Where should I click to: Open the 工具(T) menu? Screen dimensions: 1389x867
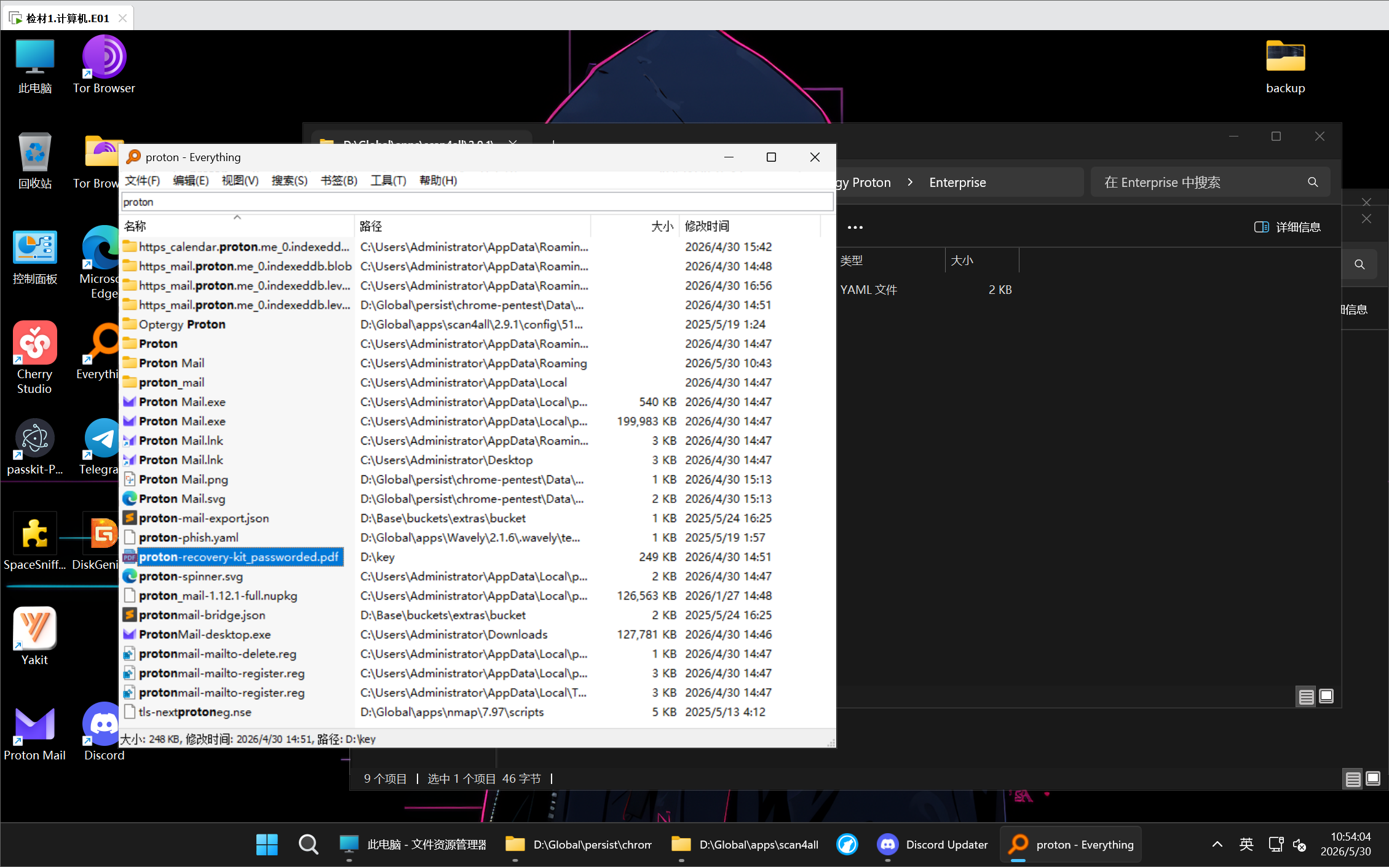point(388,180)
